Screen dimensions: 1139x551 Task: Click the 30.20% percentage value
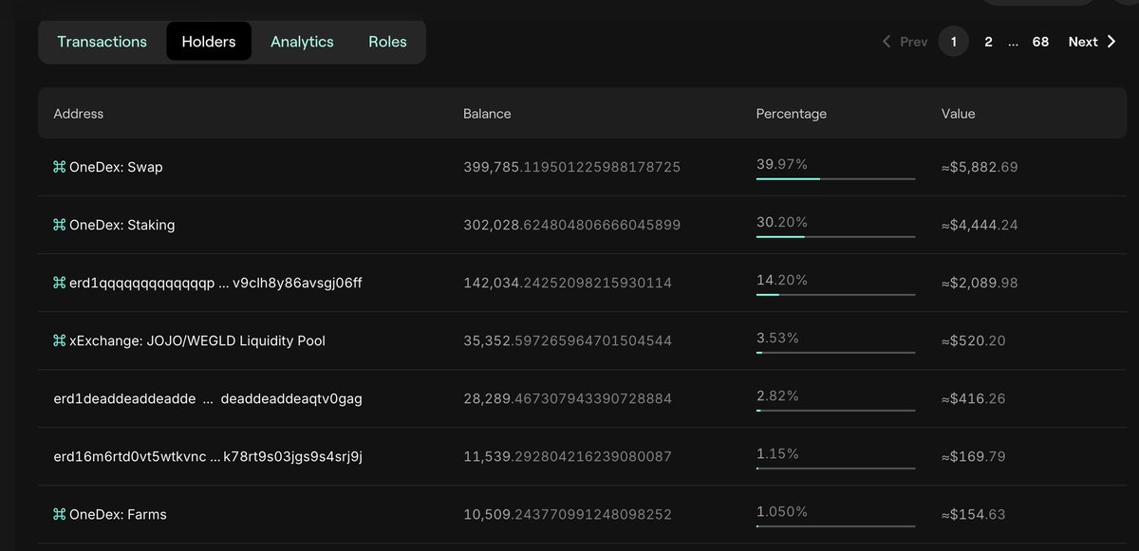point(781,222)
